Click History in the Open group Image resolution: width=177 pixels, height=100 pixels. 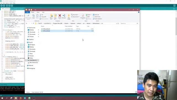[88, 19]
